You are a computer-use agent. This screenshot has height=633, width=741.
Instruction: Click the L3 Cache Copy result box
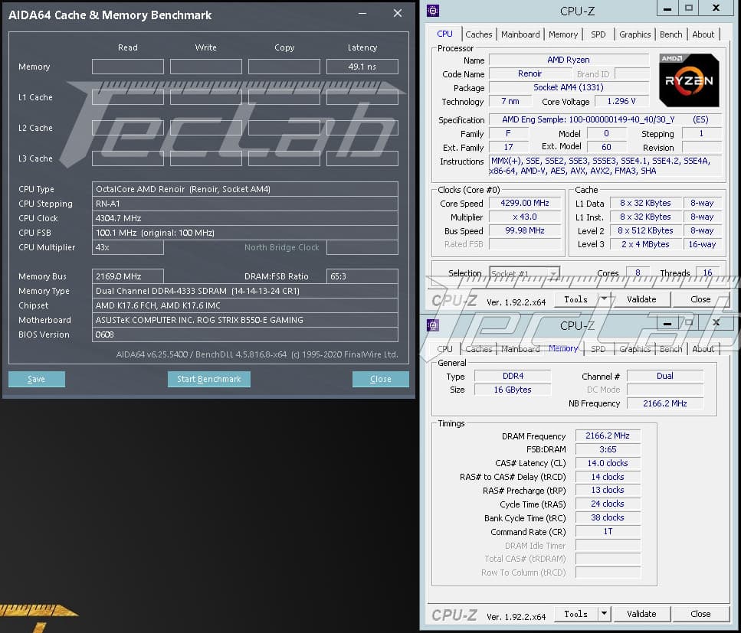[284, 158]
